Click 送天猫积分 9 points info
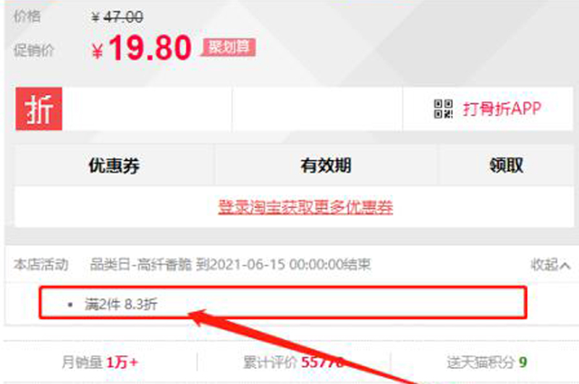The image size is (579, 384). (x=486, y=362)
